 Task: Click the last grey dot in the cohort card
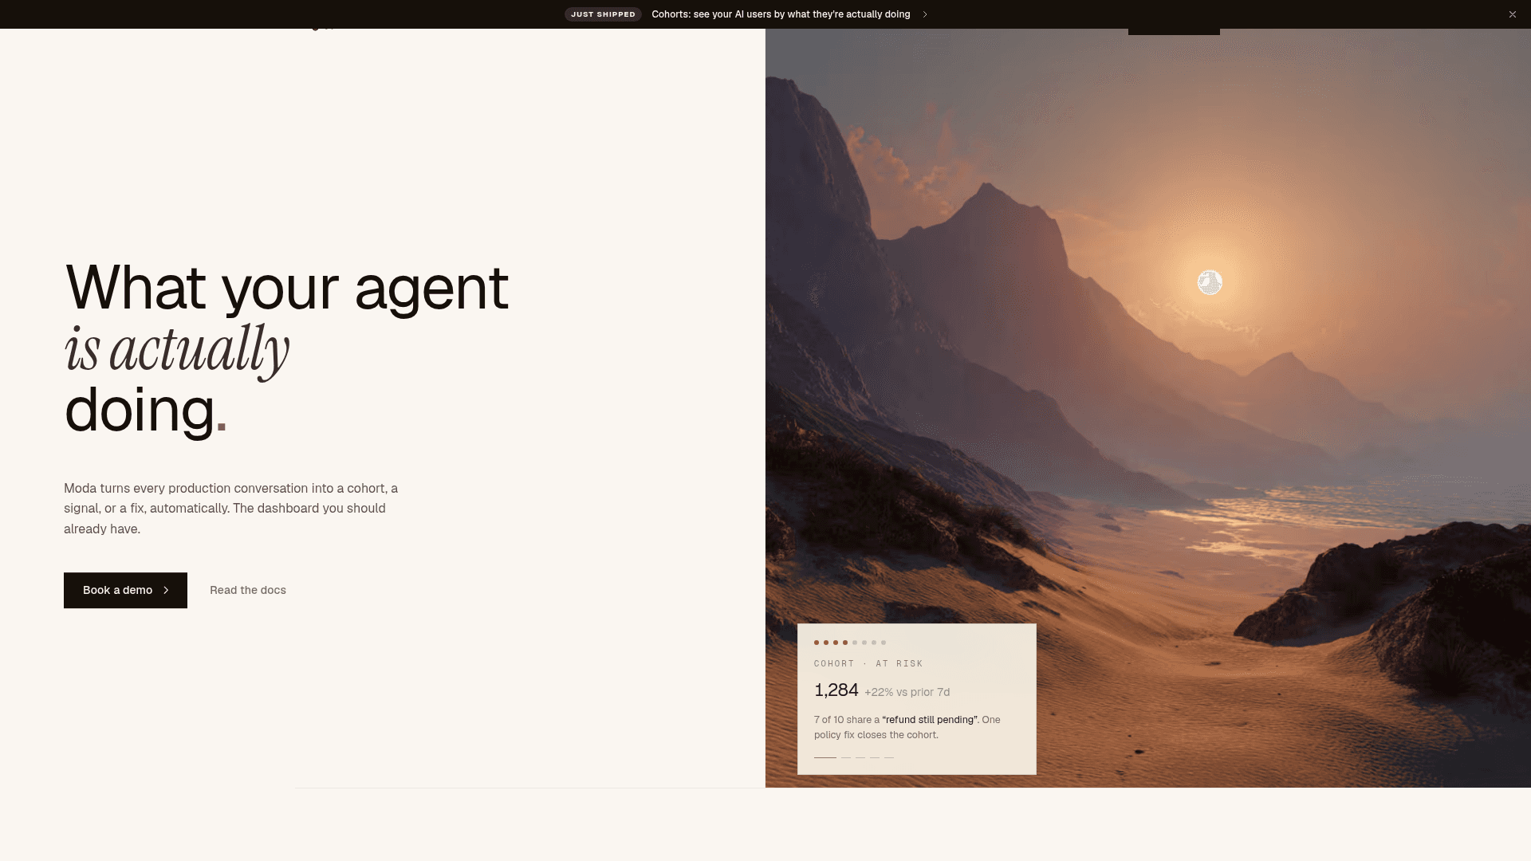tap(884, 643)
